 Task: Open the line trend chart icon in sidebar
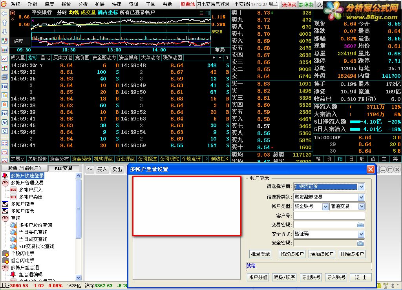click(x=4, y=58)
